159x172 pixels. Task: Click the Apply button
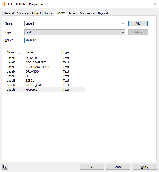click(x=145, y=167)
